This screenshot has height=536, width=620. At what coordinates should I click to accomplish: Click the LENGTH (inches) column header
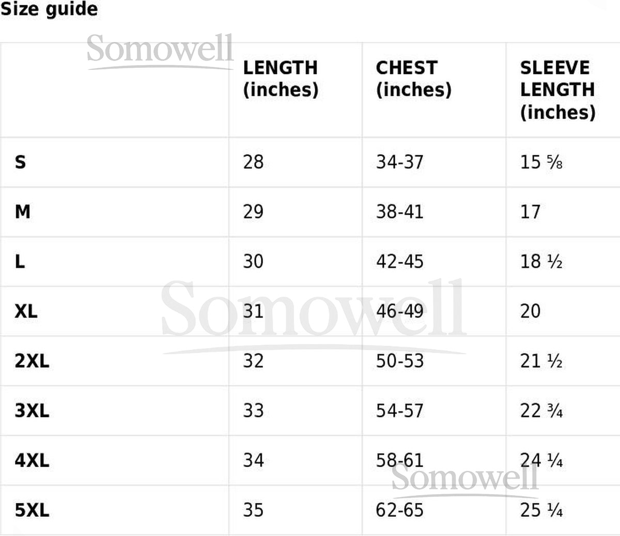coord(281,79)
